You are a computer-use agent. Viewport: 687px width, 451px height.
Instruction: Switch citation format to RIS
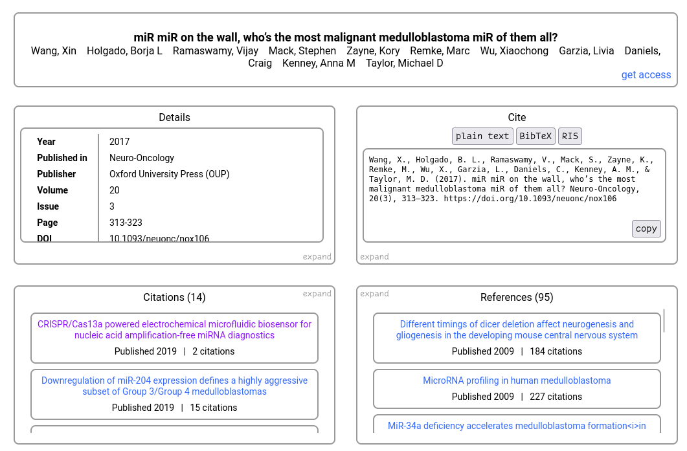click(570, 136)
